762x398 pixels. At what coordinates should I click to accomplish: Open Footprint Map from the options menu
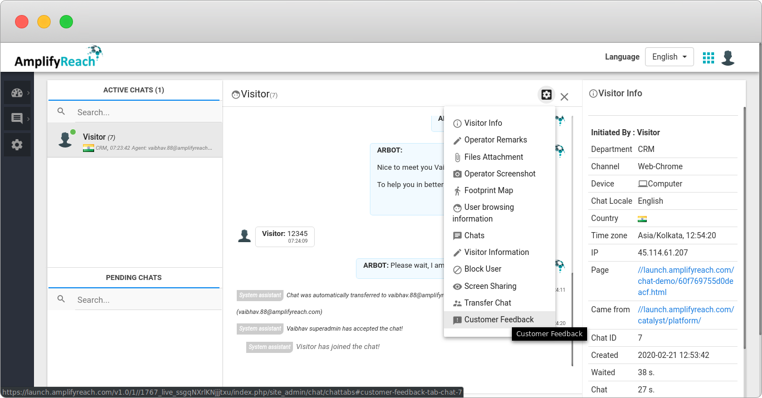click(x=489, y=190)
